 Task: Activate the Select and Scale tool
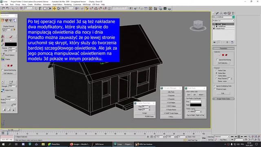63,8
